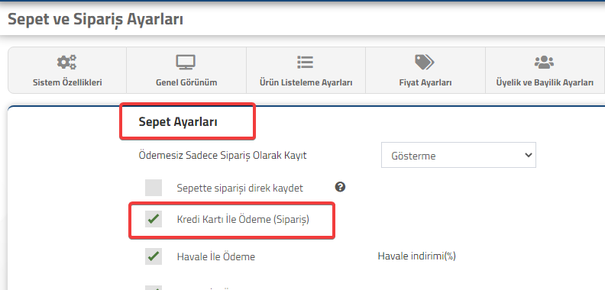This screenshot has width=605, height=290.
Task: Toggle the partially visible checkbox below Havale
Action: coord(154,288)
